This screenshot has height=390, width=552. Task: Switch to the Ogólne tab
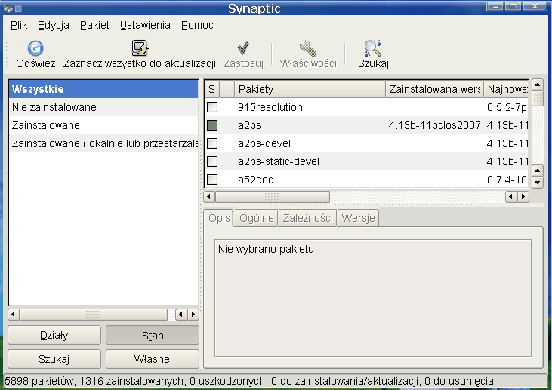pyautogui.click(x=256, y=218)
